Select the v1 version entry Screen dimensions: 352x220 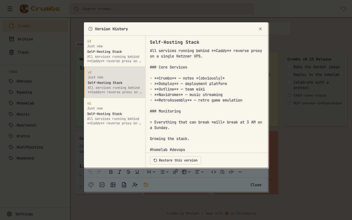[114, 113]
